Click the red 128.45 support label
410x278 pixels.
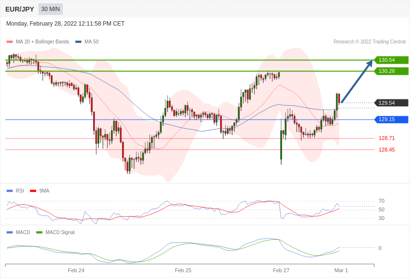pos(386,150)
